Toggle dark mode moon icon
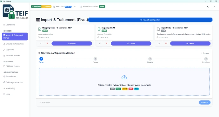 coord(208,7)
